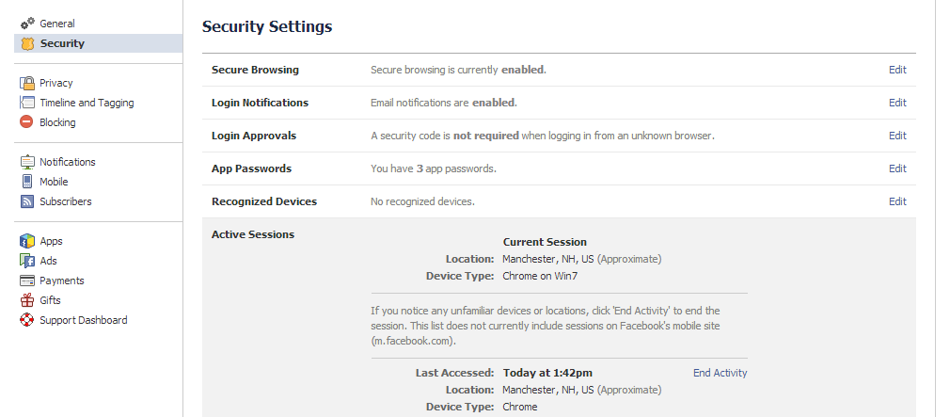Click the Subscribers RSS icon
The image size is (950, 417).
pos(27,201)
